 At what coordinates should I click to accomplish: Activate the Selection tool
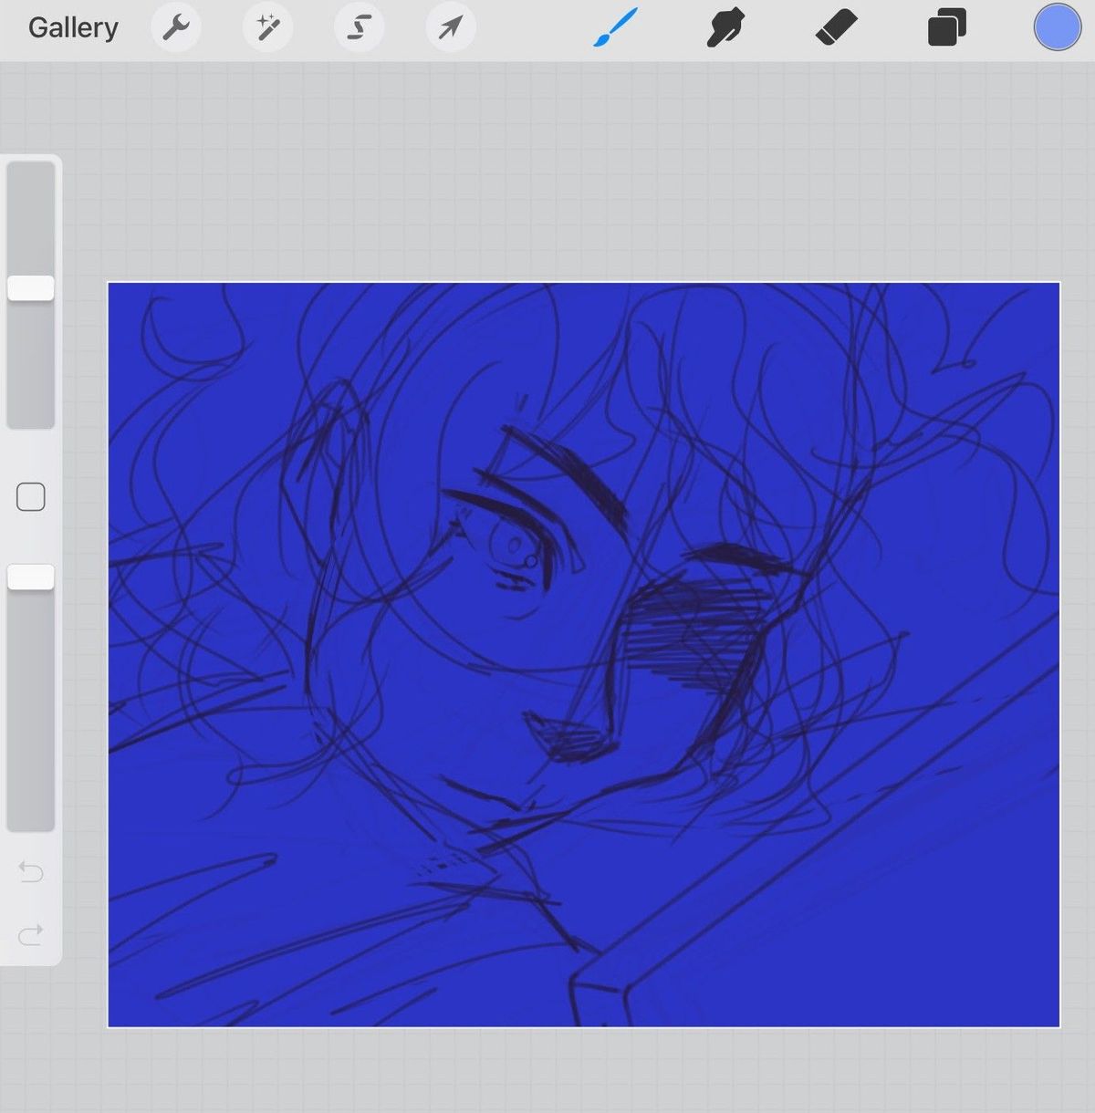tap(359, 28)
